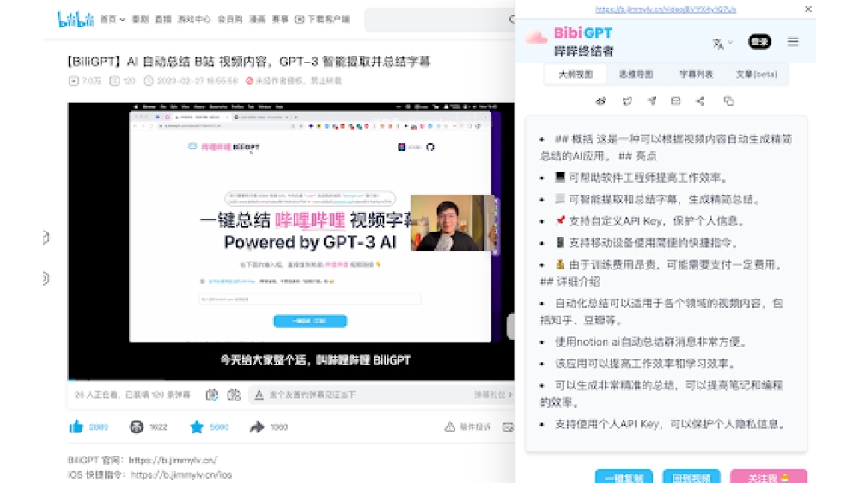Click the copy icon in summary toolbar
This screenshot has height=483, width=859.
[728, 101]
